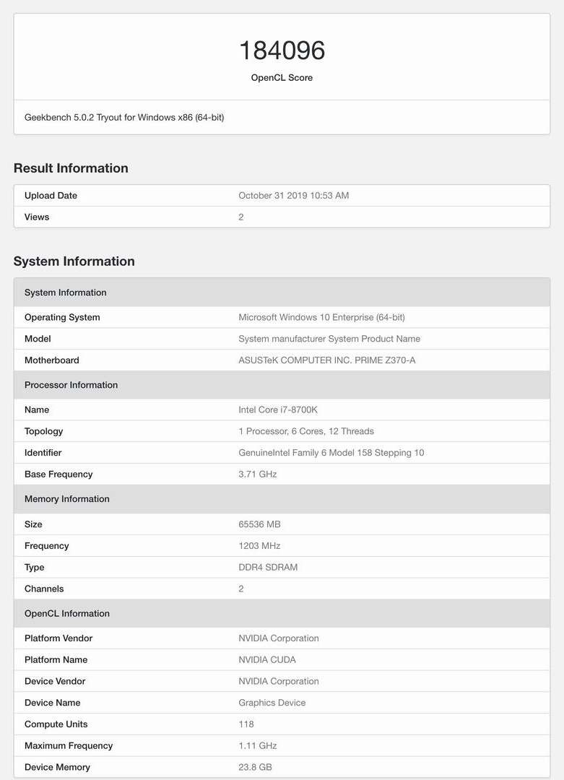
Task: Select the NVIDIA CUDA platform name value
Action: click(267, 659)
